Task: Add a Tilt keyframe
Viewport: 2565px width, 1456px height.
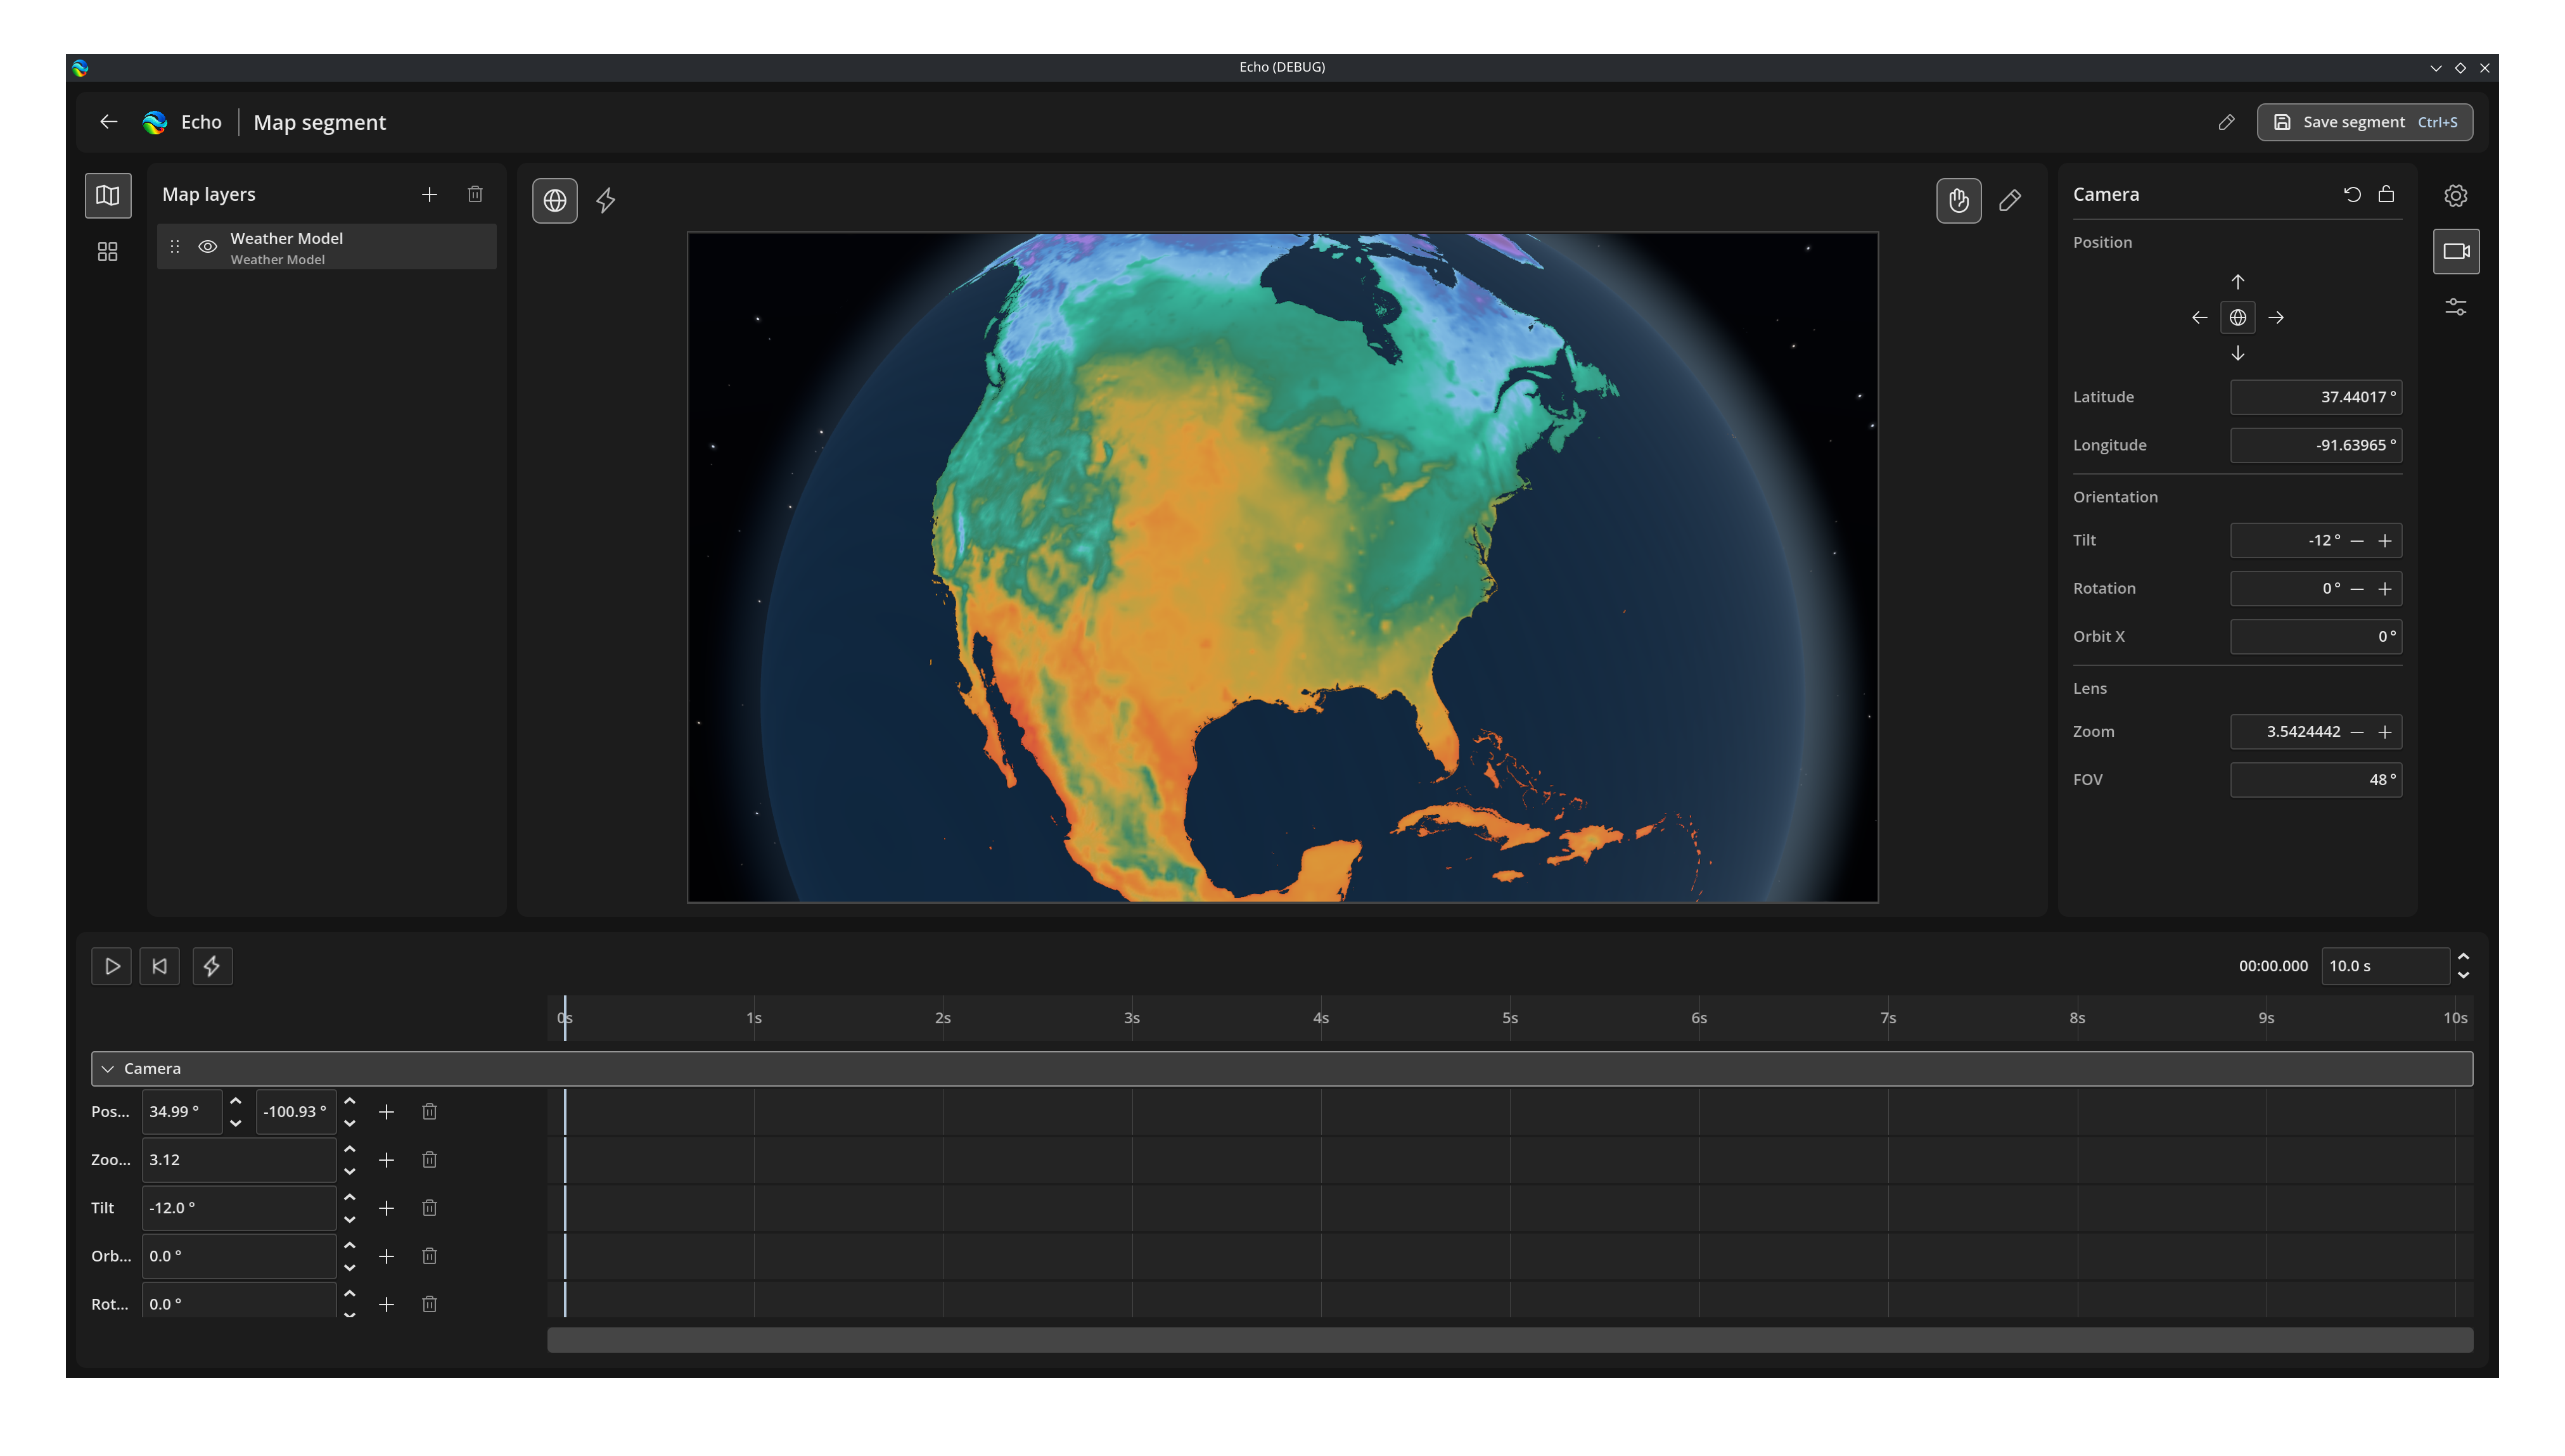Action: pyautogui.click(x=386, y=1208)
